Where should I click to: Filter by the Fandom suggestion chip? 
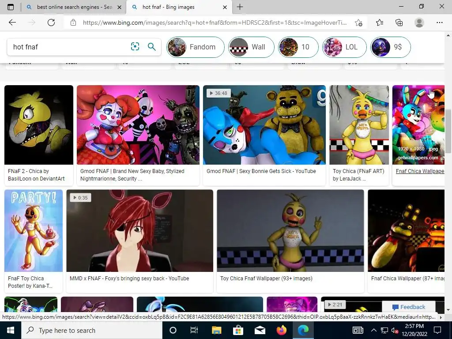pos(196,47)
